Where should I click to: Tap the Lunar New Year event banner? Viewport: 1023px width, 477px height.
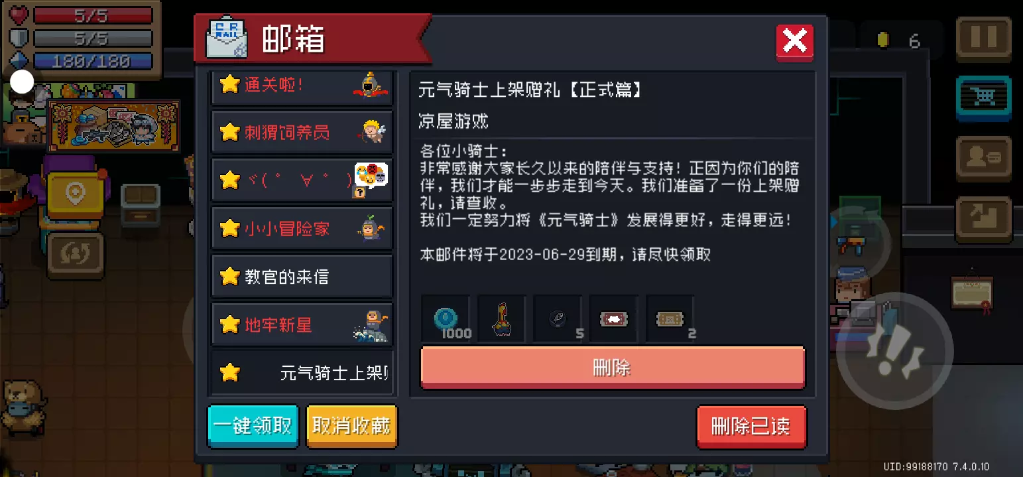click(115, 126)
